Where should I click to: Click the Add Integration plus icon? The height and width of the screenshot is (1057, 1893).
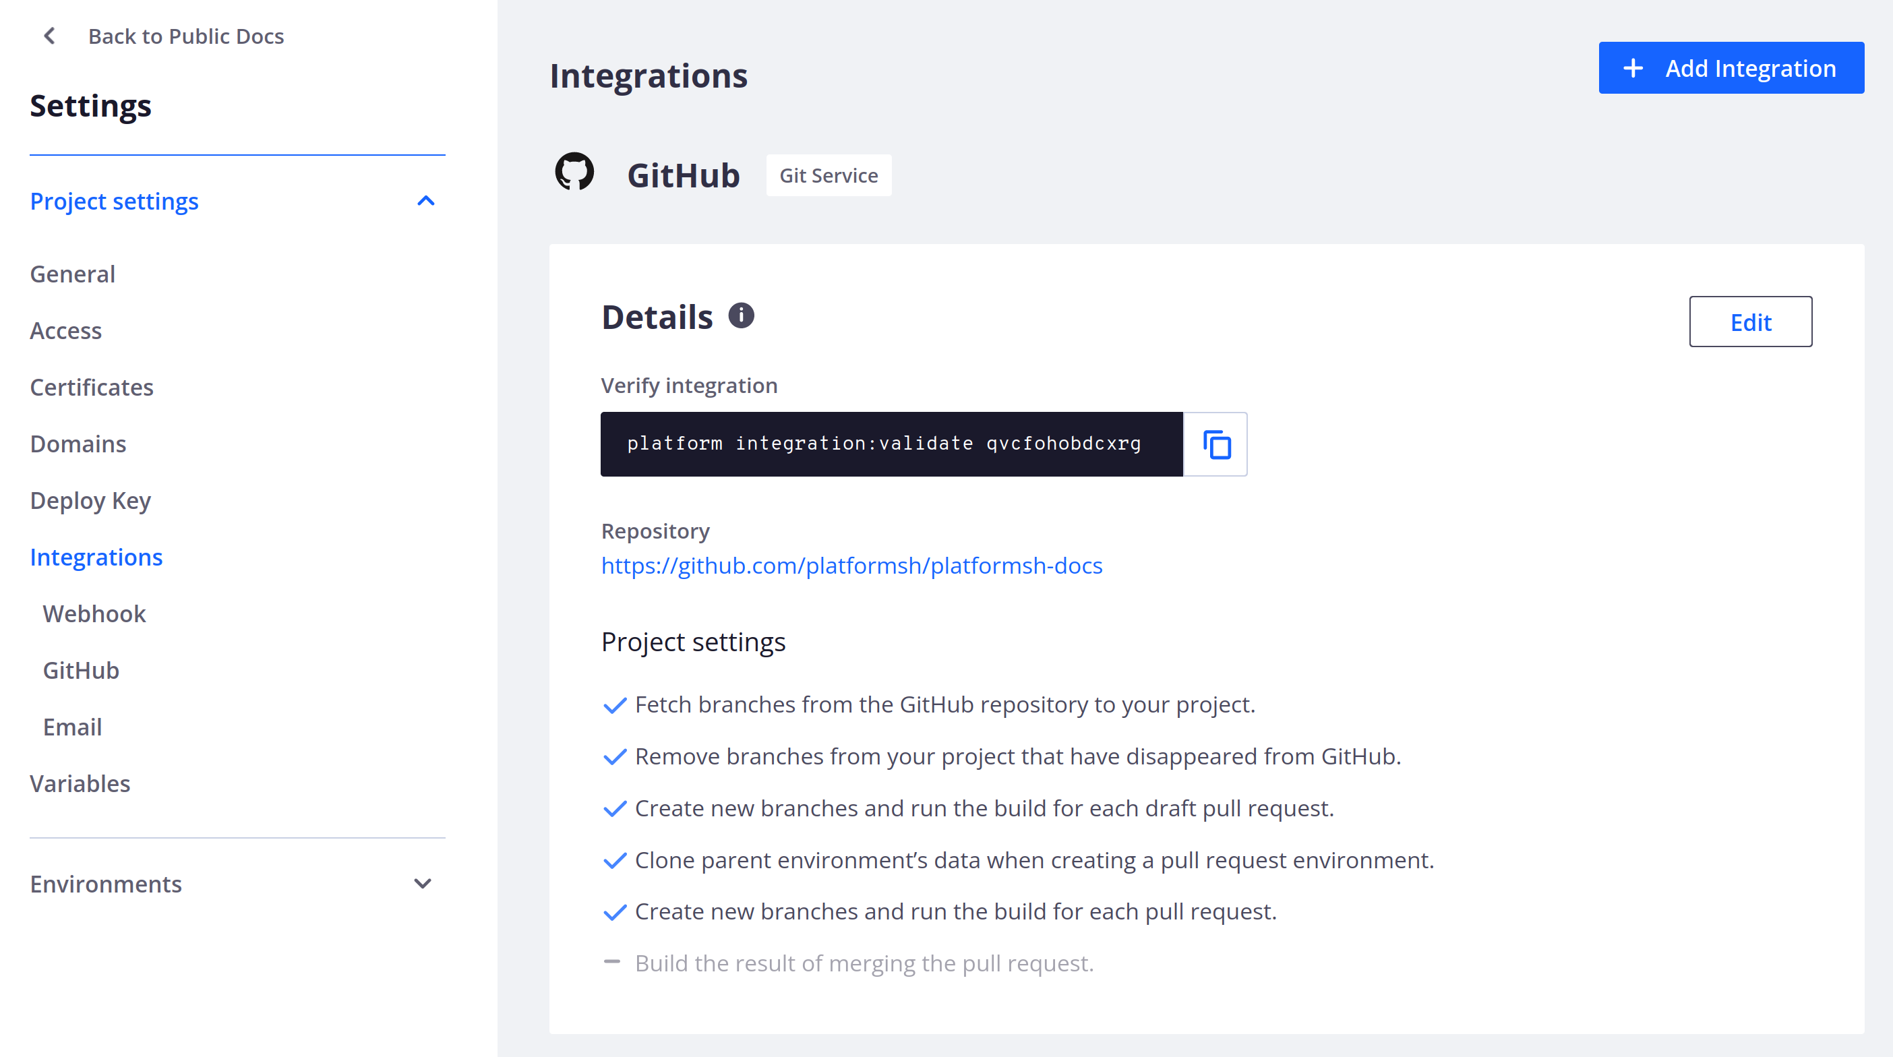tap(1635, 66)
